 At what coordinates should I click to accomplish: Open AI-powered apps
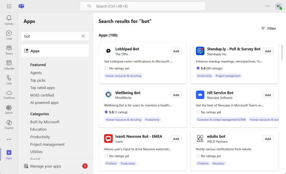[44, 103]
